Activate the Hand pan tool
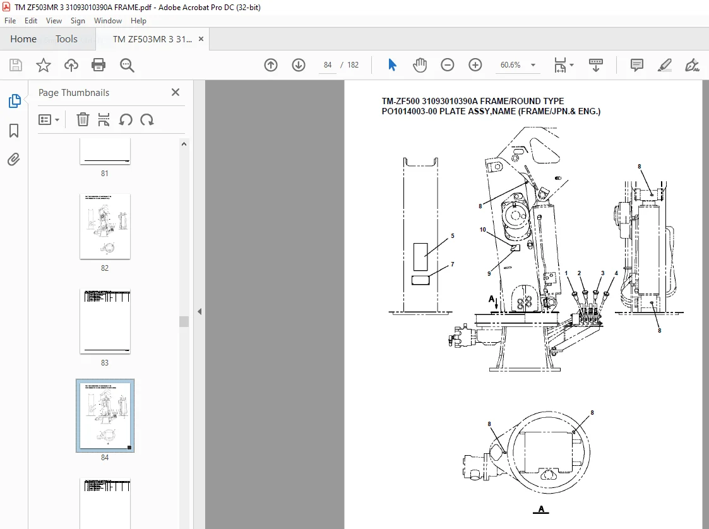This screenshot has height=529, width=709. (420, 65)
